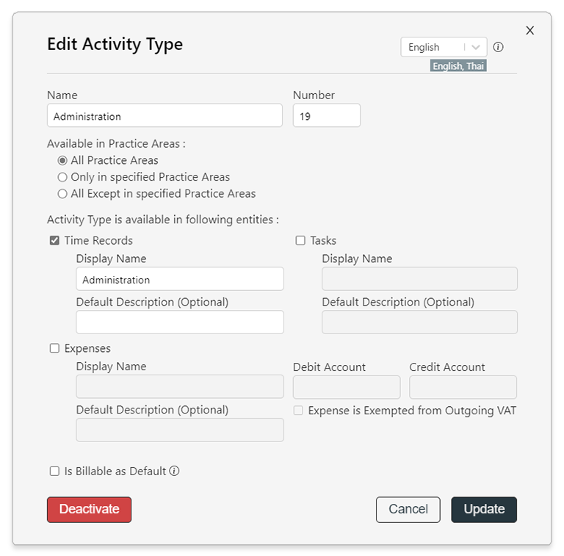Image resolution: width=564 pixels, height=556 pixels.
Task: Uncheck the Time Records checkbox
Action: click(54, 240)
